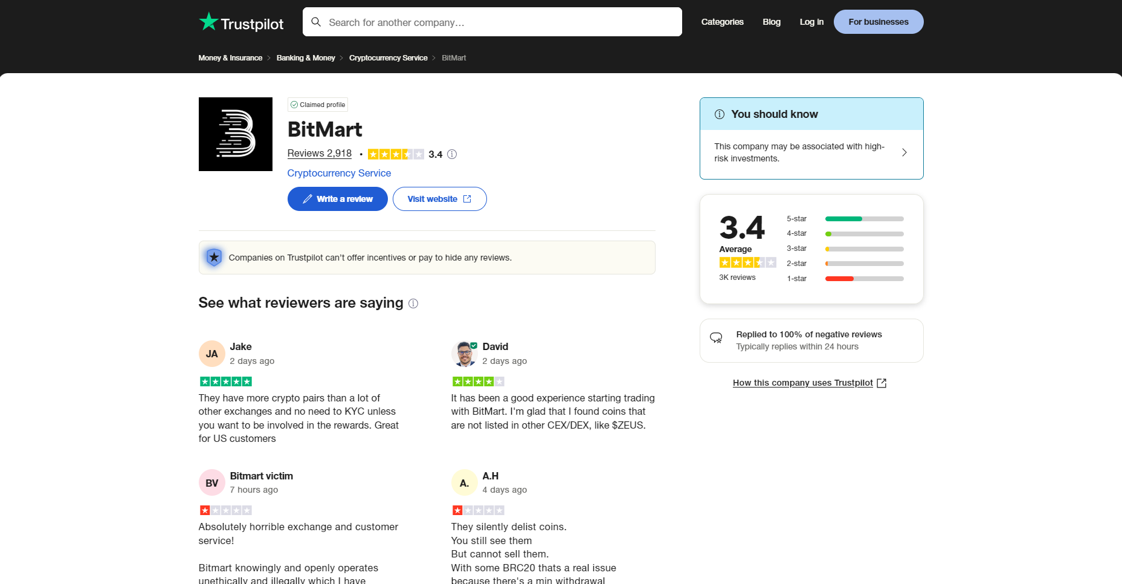Click Bitmart victim's BV avatar
The image size is (1122, 584).
212,483
